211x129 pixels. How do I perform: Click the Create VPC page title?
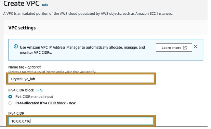22,3
